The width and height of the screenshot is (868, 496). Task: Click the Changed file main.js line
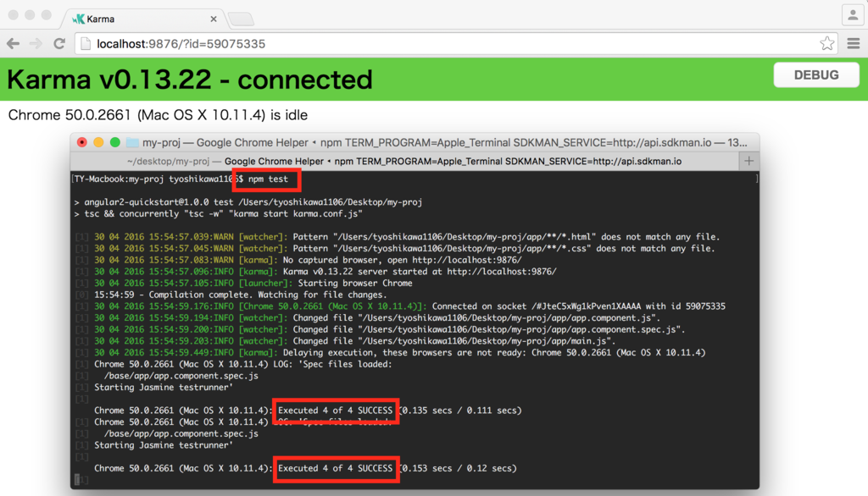tap(346, 341)
